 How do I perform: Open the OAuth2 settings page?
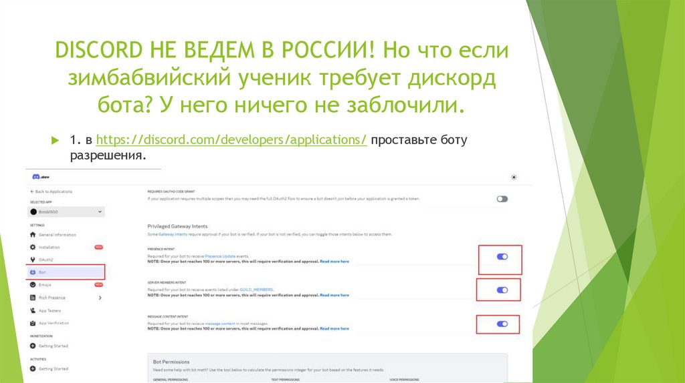[x=46, y=260]
